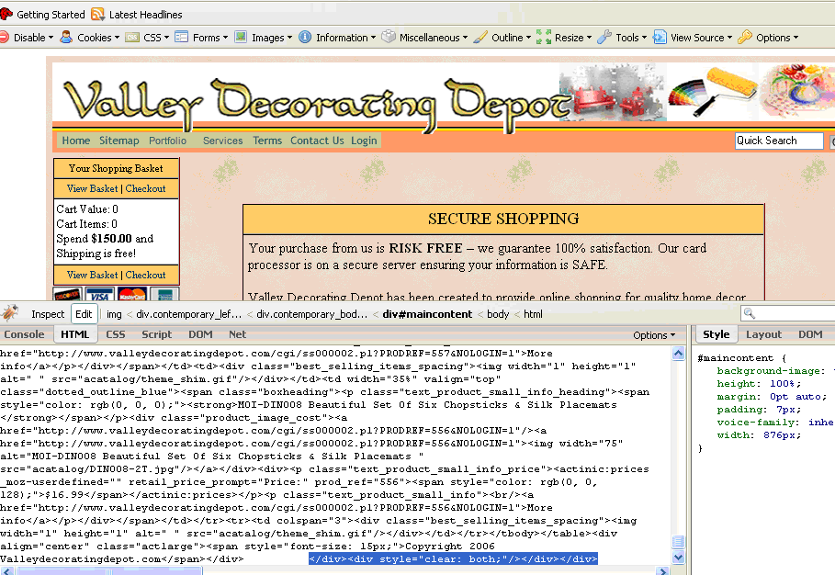Viewport: 835px width, 575px height.
Task: Open the Disable dropdown menu
Action: 29,38
